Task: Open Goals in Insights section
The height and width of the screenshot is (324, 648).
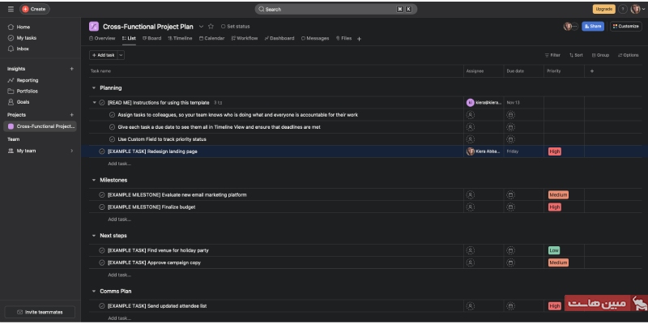Action: [x=23, y=101]
